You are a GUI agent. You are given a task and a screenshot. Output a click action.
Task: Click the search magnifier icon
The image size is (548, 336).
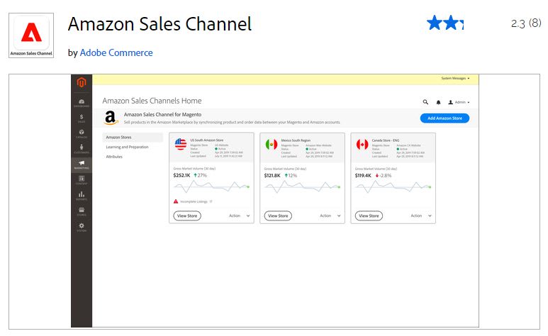(425, 102)
